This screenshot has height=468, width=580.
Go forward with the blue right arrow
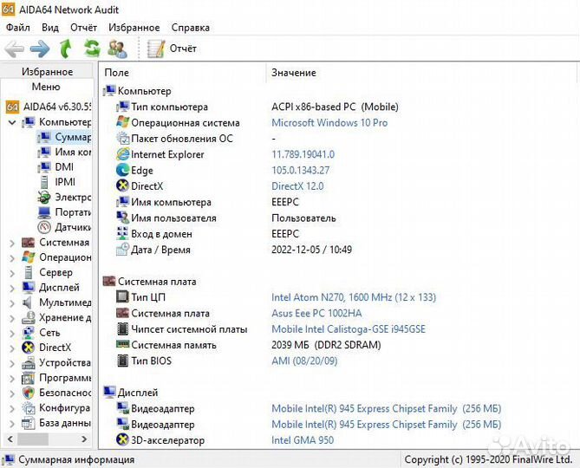coord(40,49)
